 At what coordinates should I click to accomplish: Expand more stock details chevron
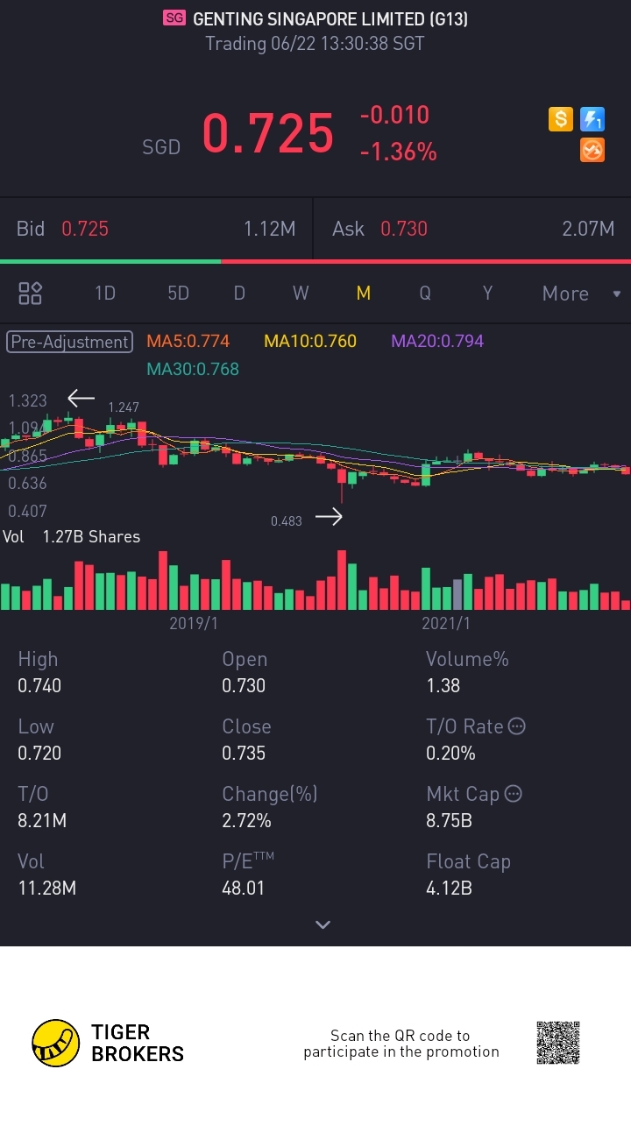pyautogui.click(x=323, y=924)
